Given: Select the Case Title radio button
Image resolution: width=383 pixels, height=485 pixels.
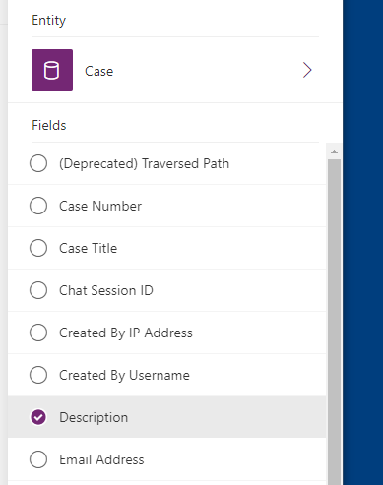Looking at the screenshot, I should coord(38,248).
